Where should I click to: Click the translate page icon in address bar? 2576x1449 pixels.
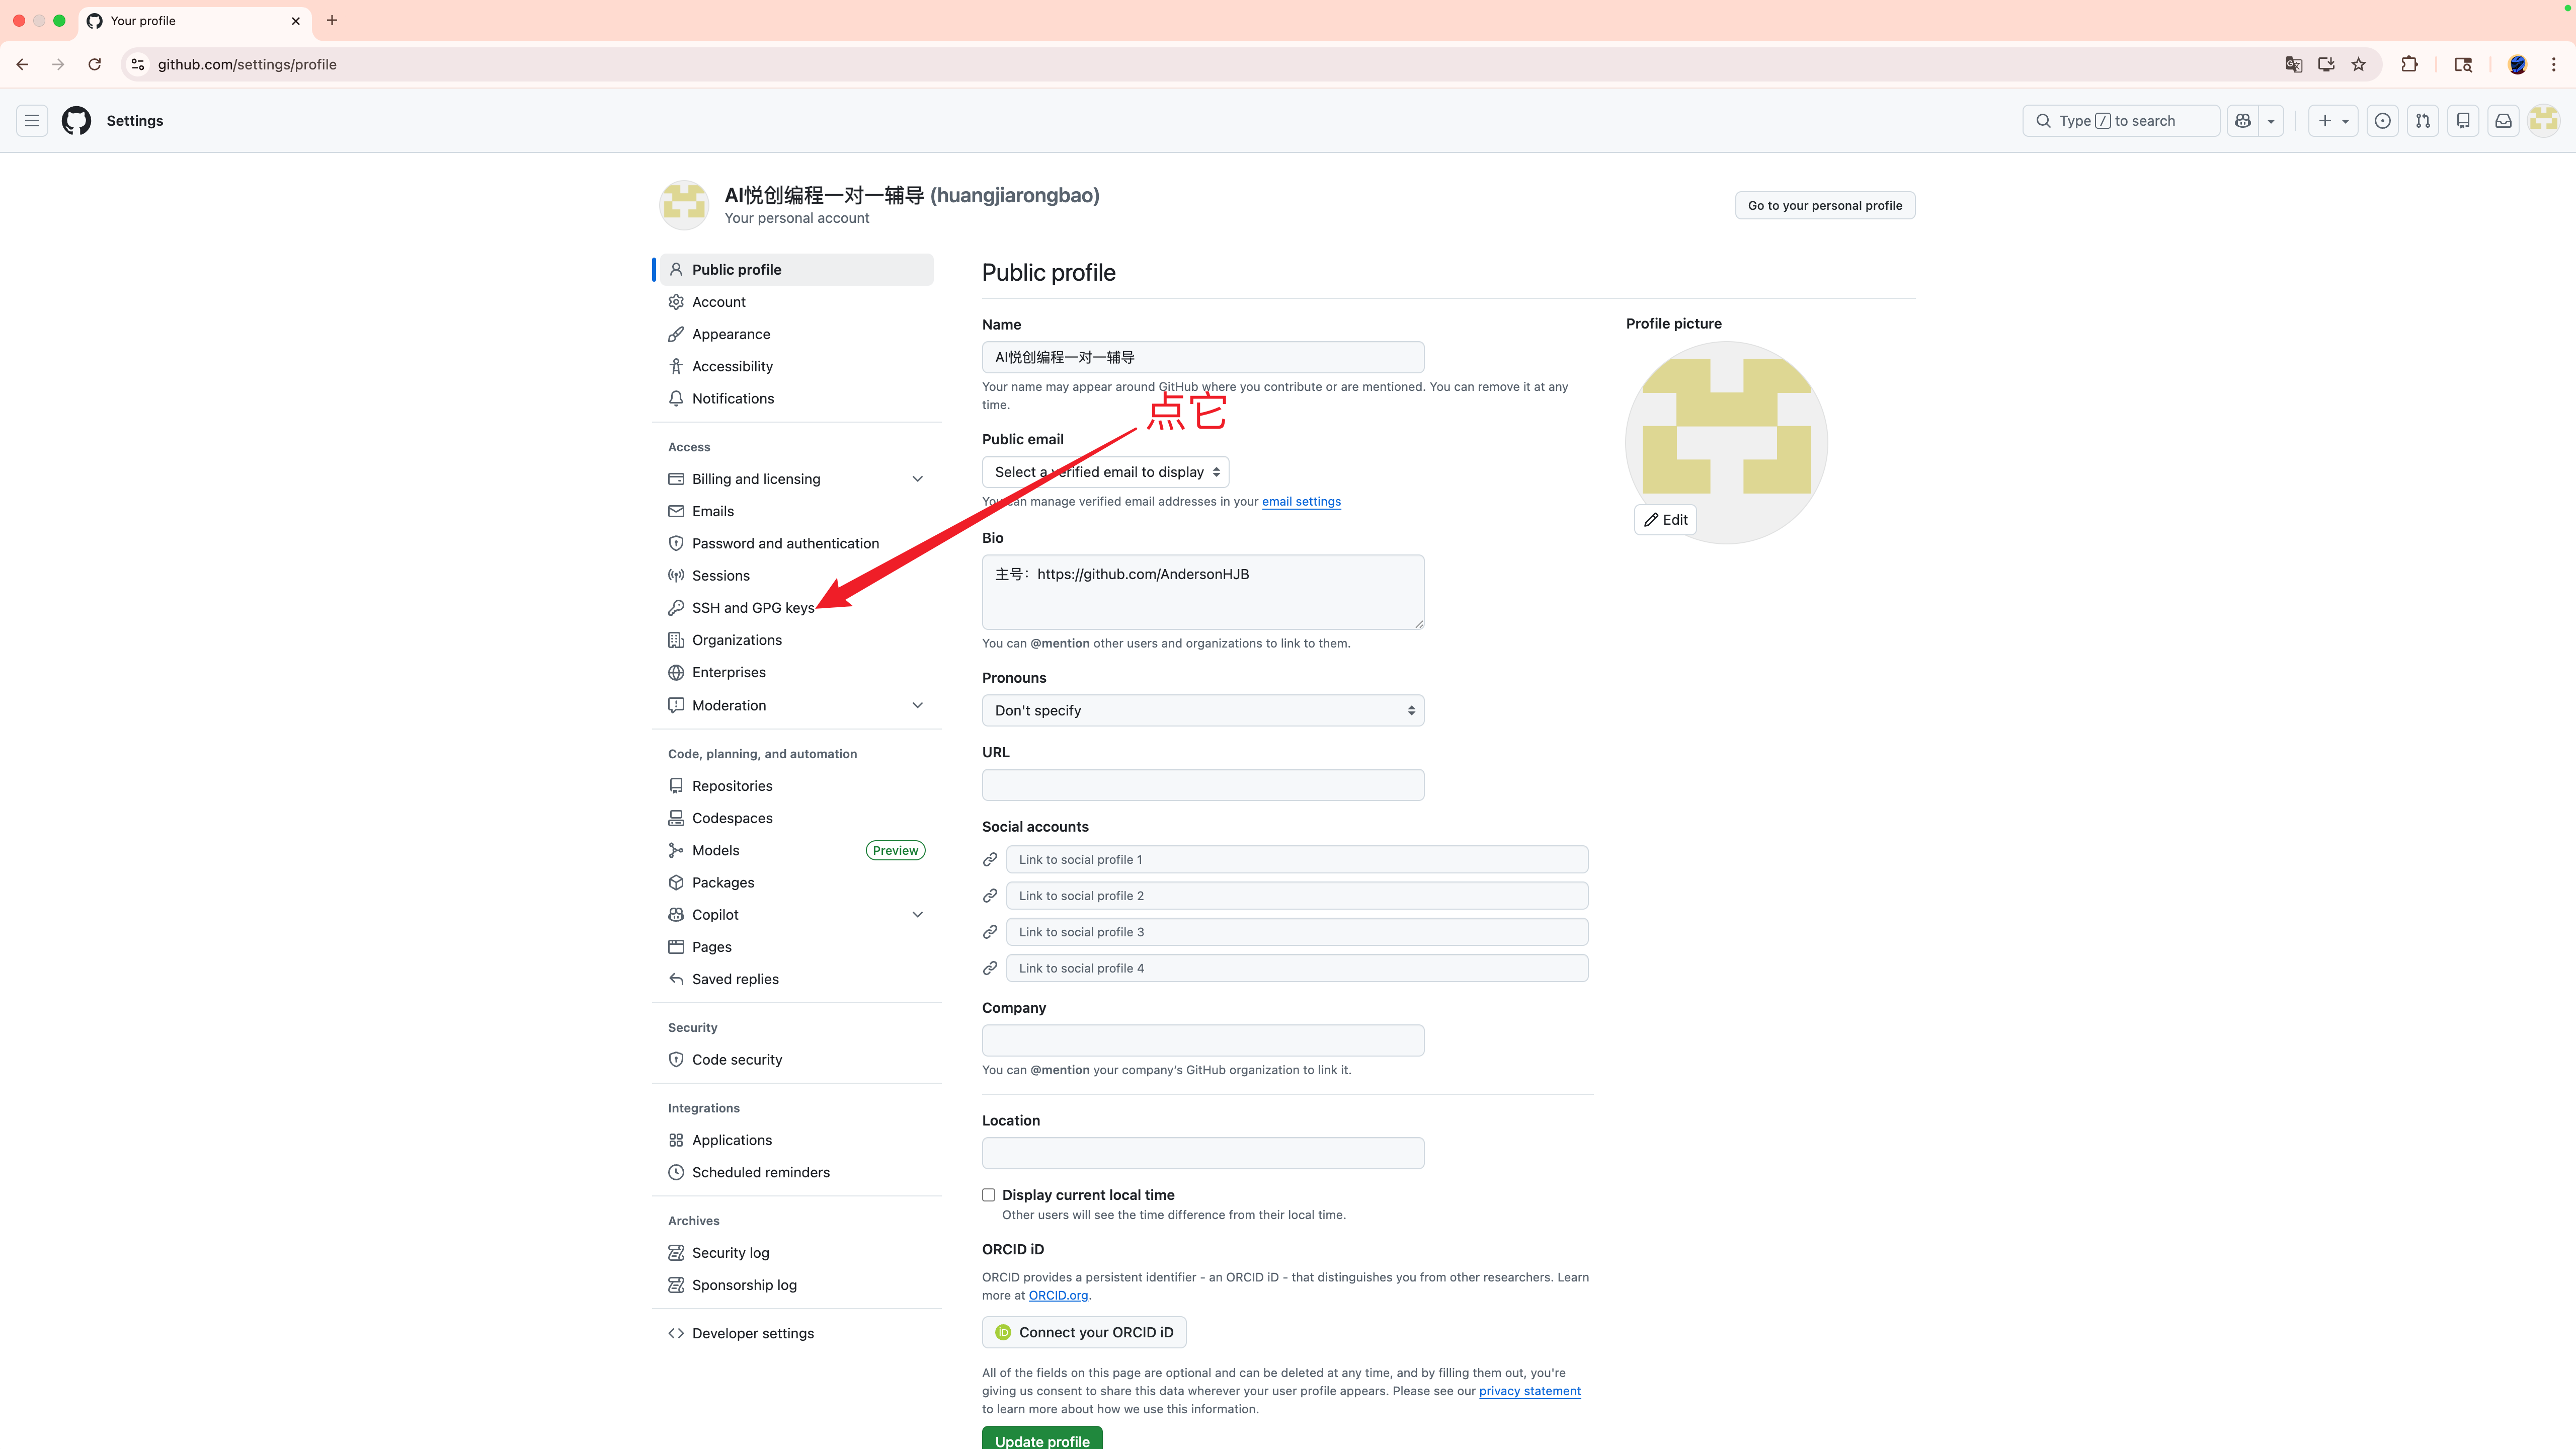(2294, 64)
